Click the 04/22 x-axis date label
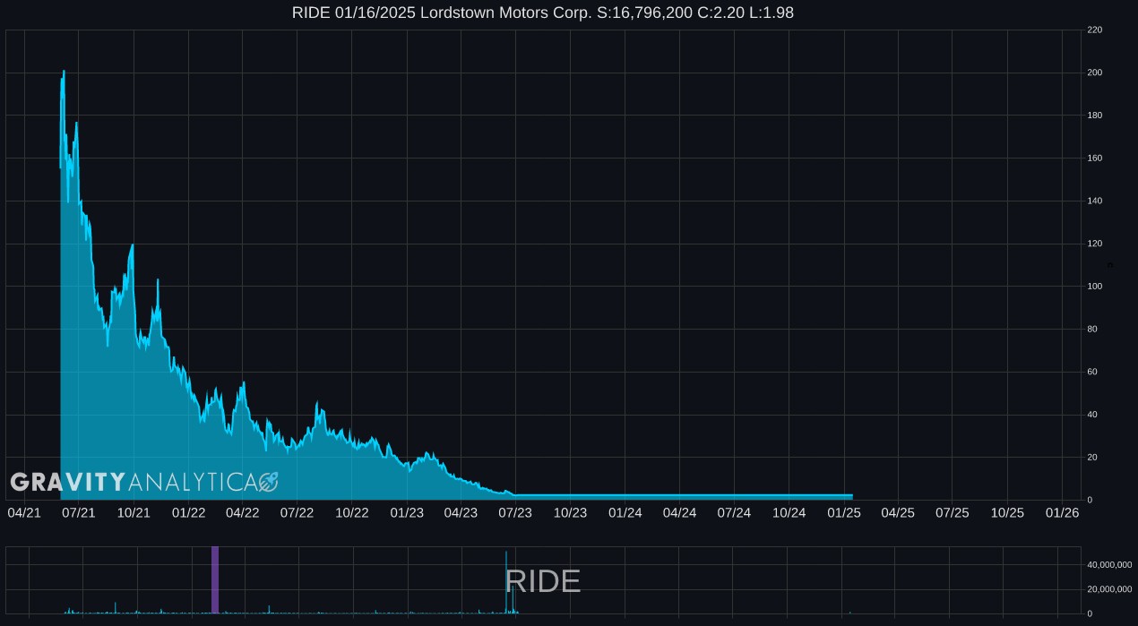The width and height of the screenshot is (1138, 626). point(243,512)
